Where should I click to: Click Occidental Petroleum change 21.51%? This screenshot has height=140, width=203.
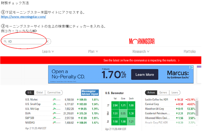191,113
